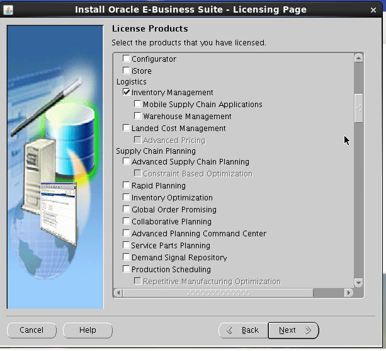Click the scroll down arrow in product list
The image size is (386, 351).
(359, 283)
